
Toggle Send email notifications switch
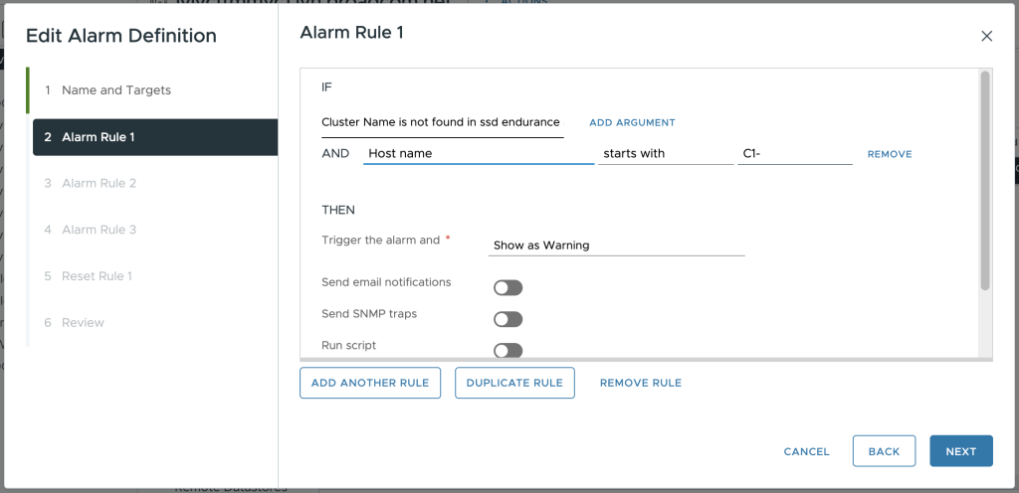pyautogui.click(x=508, y=288)
